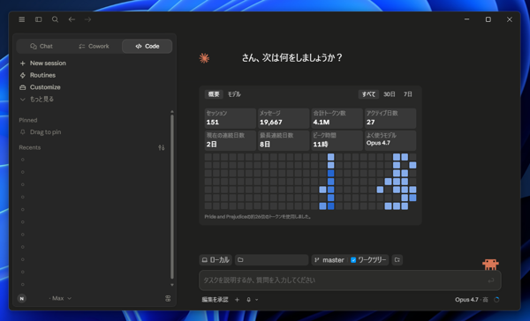Click the 現在の連続日数 2日 card
This screenshot has height=321, width=530.
(231, 140)
